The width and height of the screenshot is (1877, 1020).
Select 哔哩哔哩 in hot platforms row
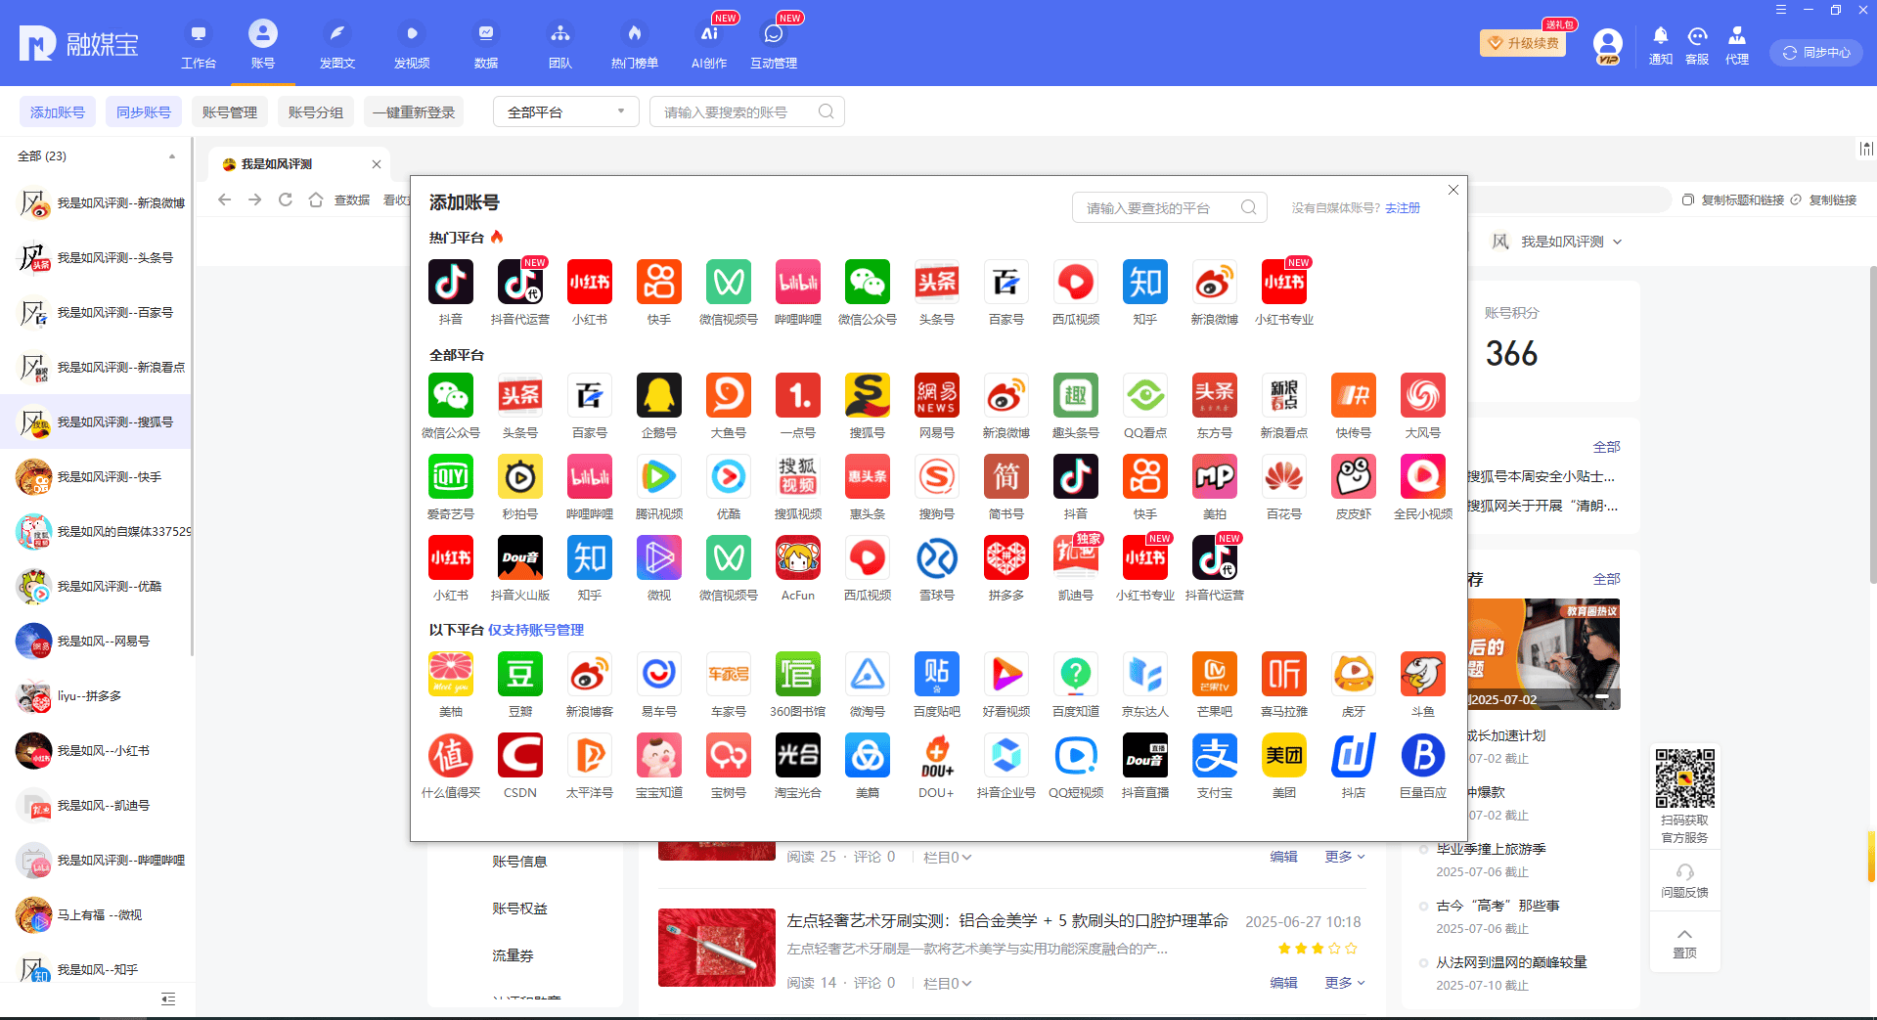coord(798,283)
